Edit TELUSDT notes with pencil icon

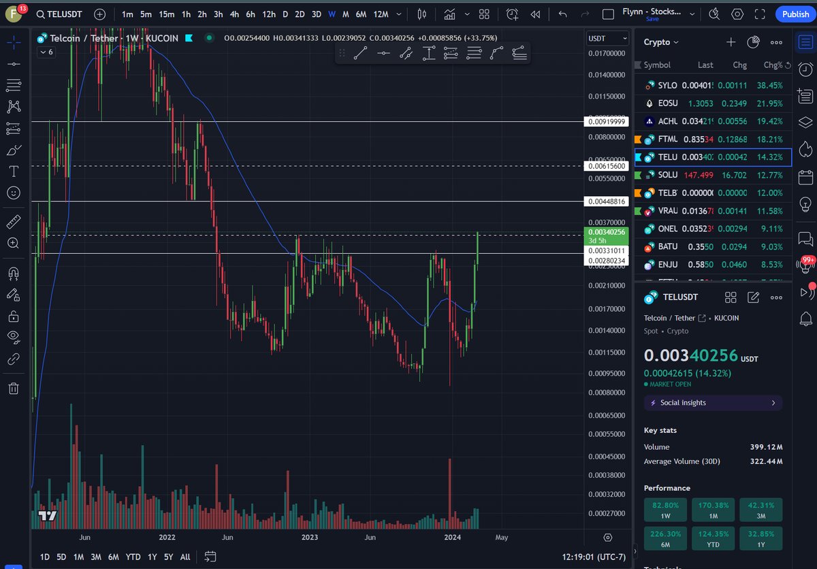click(x=753, y=297)
